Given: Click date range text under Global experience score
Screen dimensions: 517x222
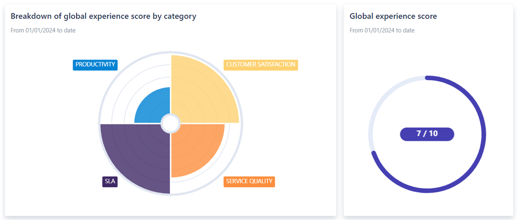Looking at the screenshot, I should [382, 31].
